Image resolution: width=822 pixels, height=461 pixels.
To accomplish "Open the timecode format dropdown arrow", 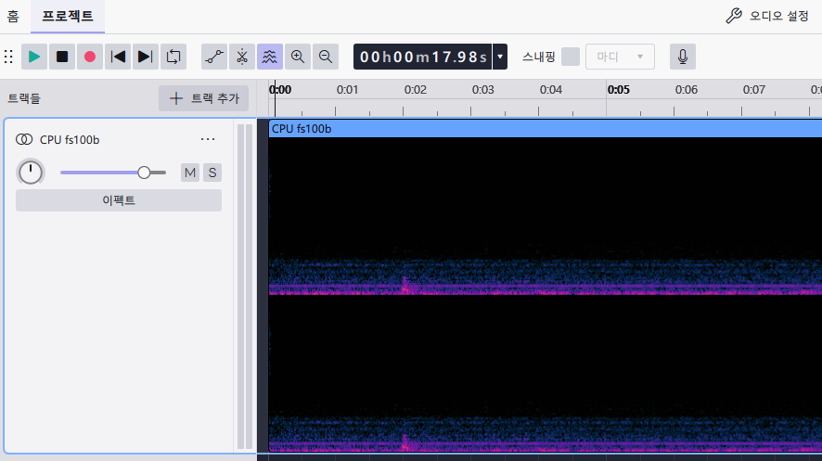I will click(x=500, y=57).
